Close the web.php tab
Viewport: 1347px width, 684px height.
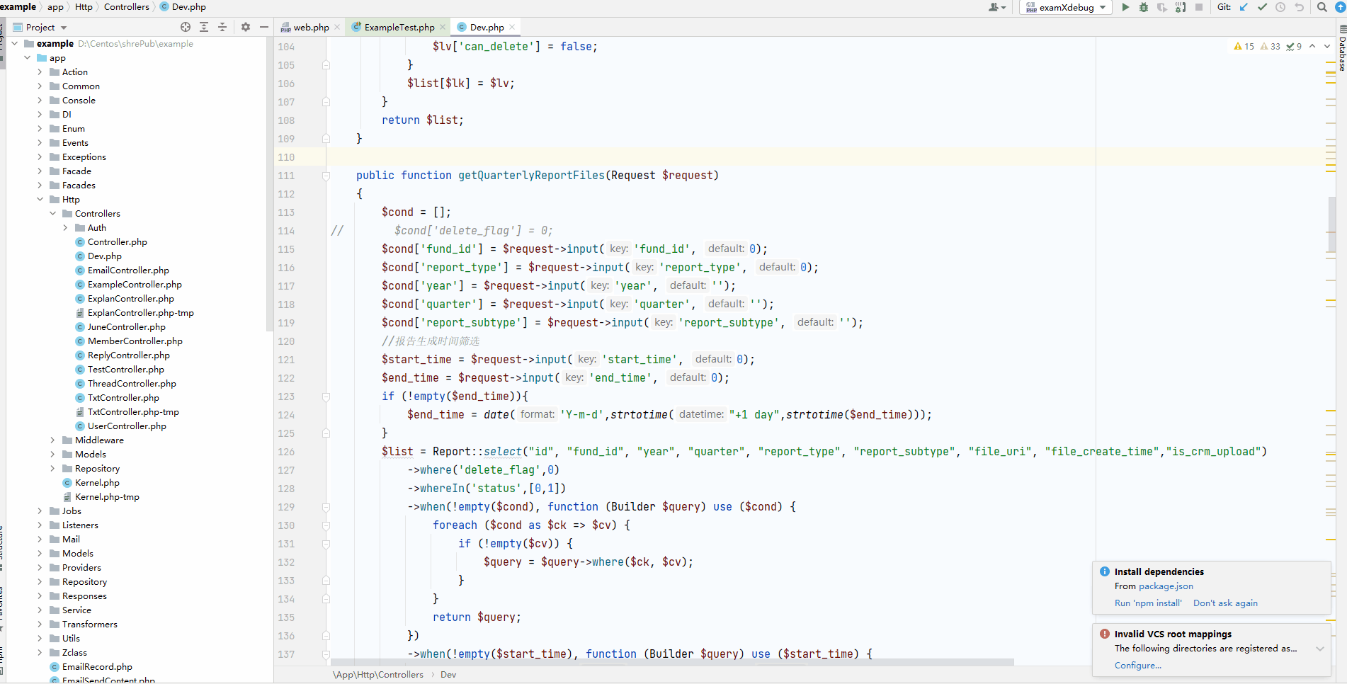click(x=337, y=27)
